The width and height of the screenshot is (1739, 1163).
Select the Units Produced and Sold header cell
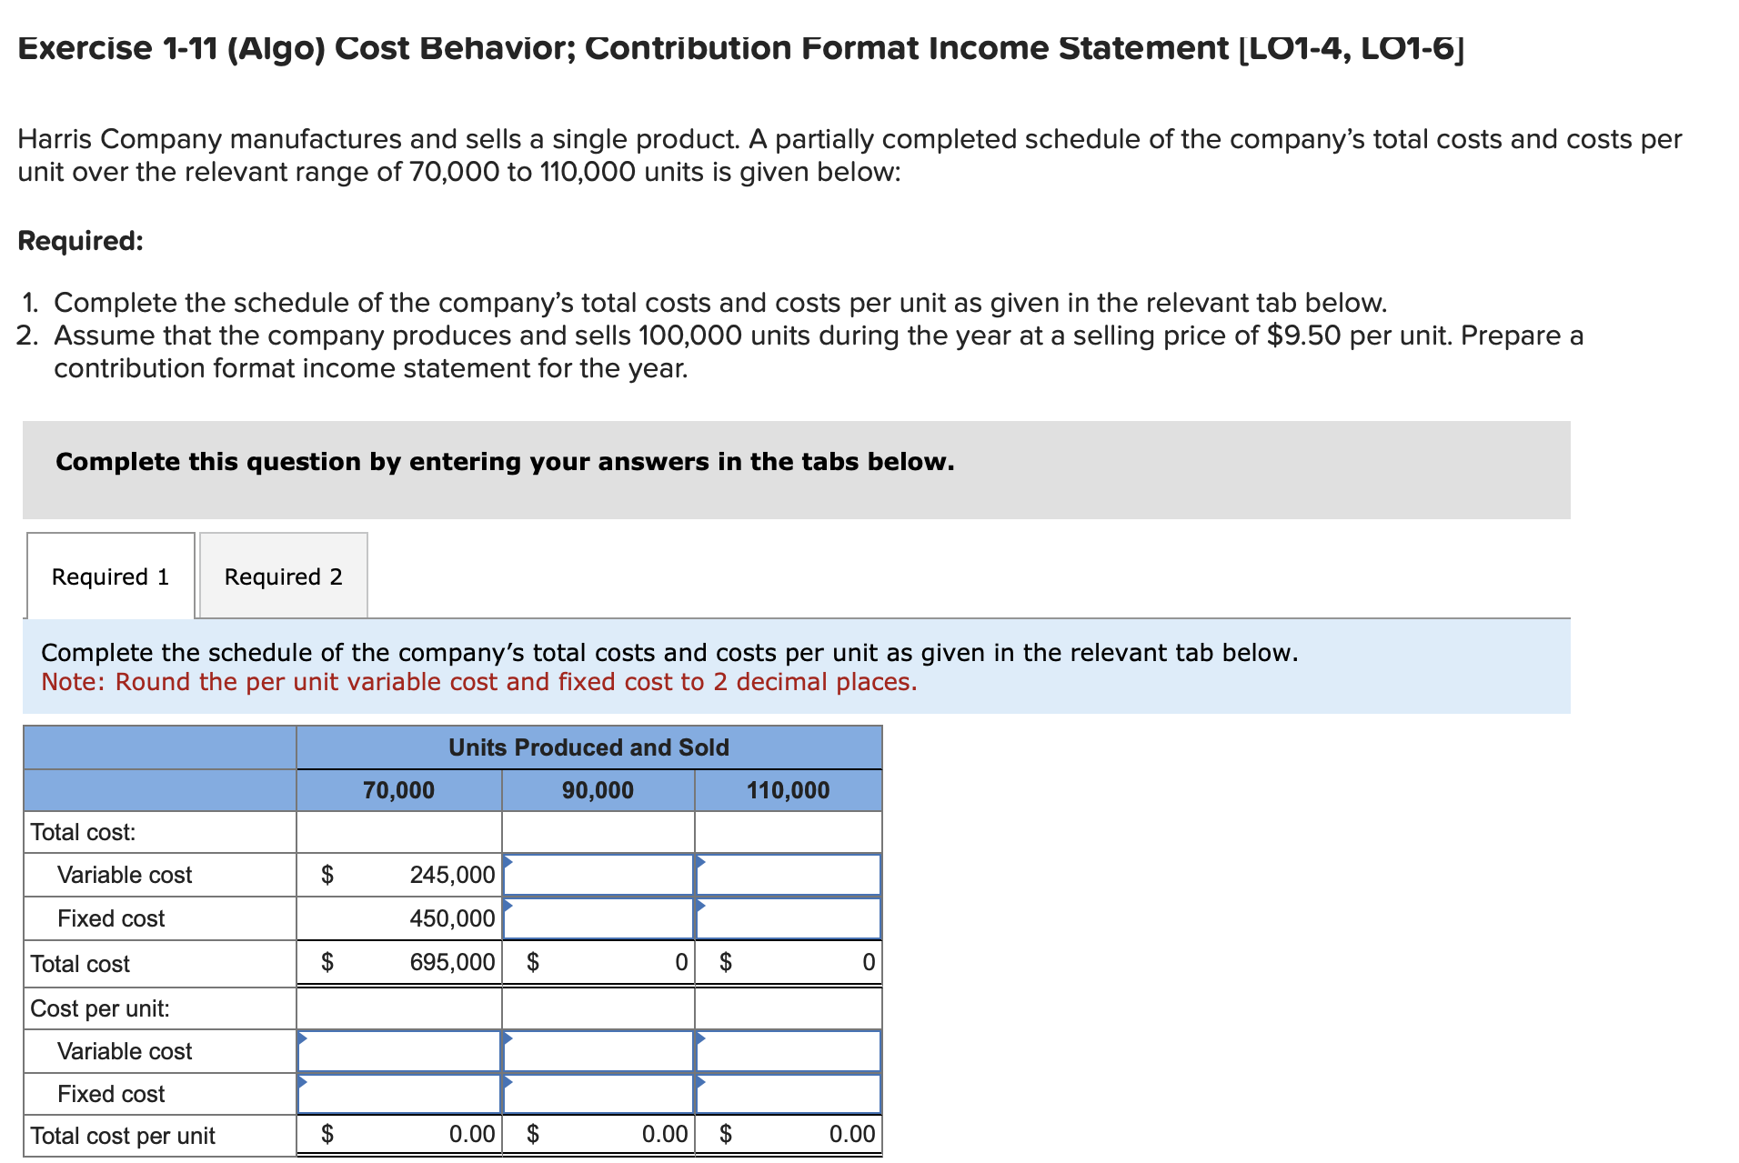588,747
